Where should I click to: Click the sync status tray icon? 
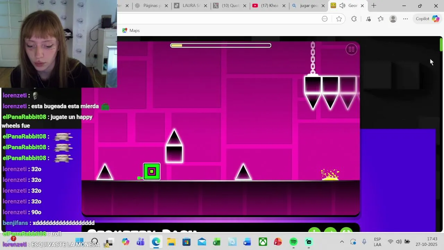point(353,242)
